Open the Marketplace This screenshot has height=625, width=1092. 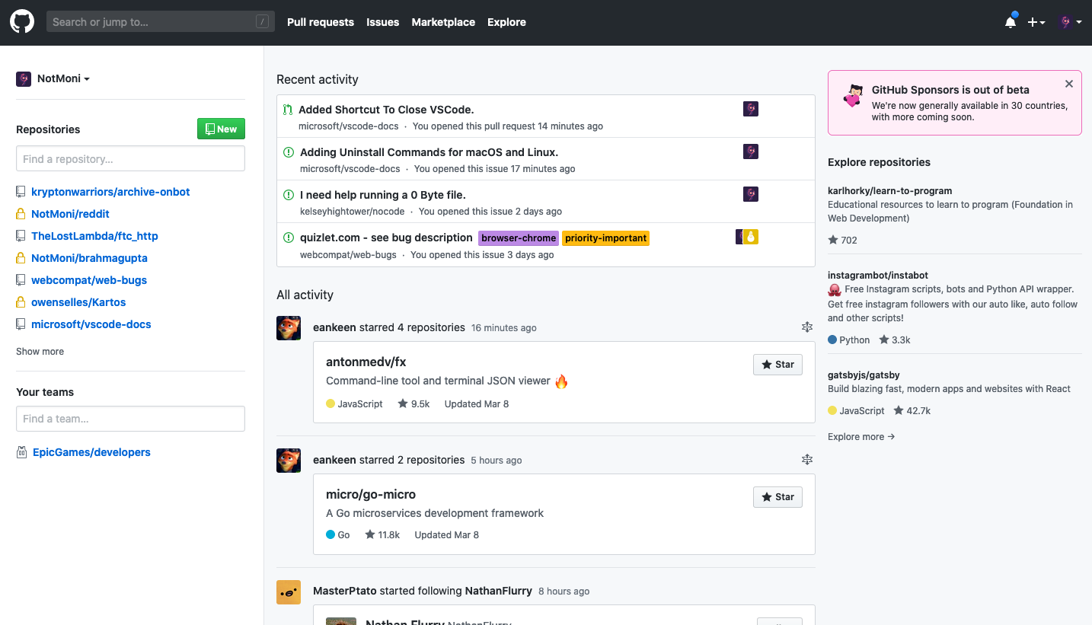point(443,22)
